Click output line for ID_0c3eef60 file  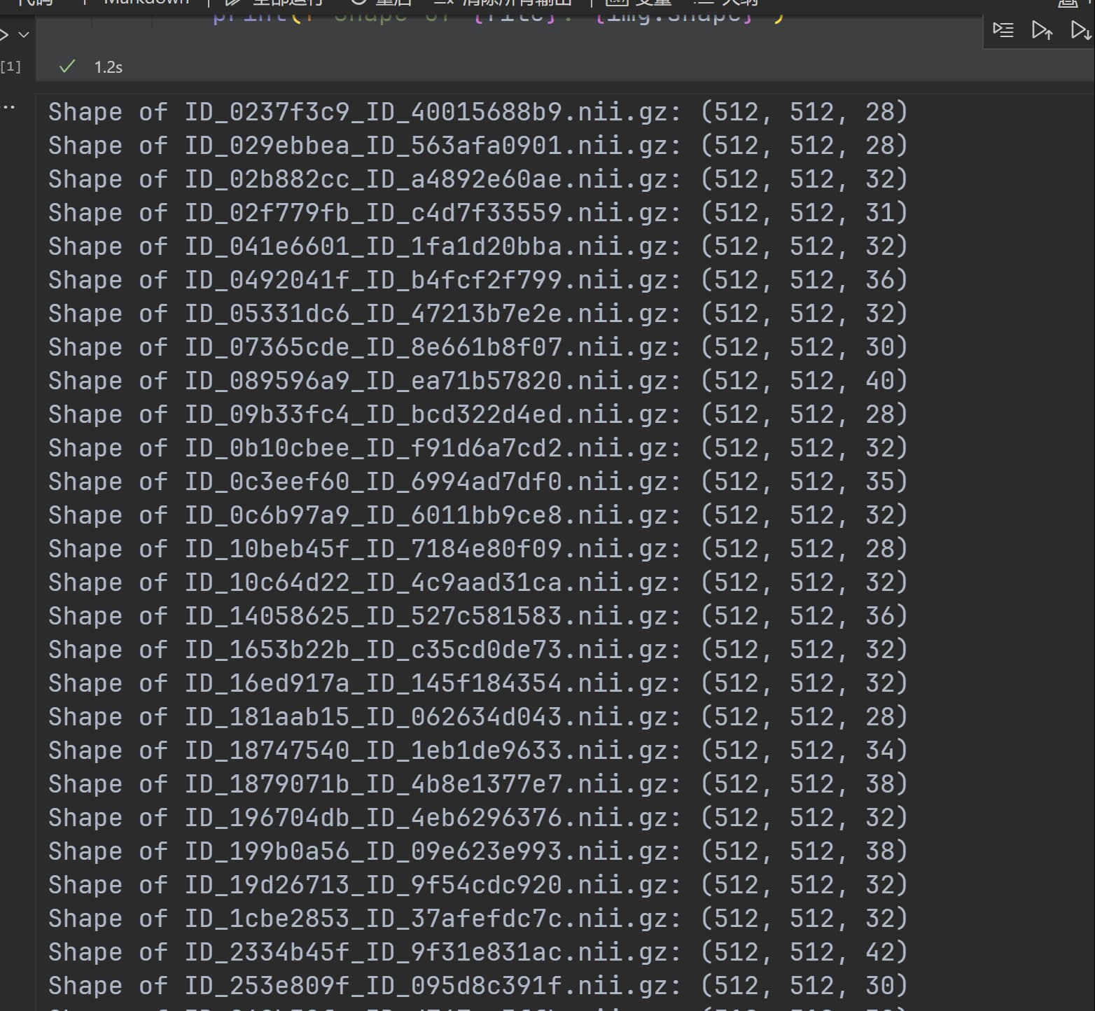click(477, 482)
